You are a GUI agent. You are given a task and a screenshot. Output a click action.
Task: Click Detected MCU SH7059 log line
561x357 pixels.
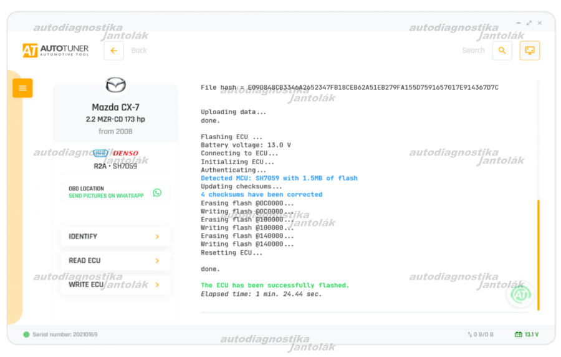coord(279,178)
